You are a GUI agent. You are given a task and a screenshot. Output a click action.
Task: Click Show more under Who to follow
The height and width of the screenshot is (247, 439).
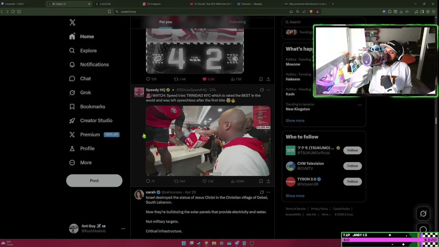[295, 196]
